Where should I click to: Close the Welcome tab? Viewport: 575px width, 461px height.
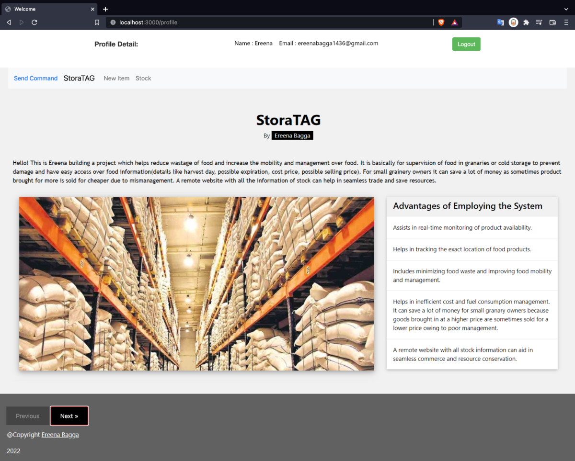tap(92, 9)
